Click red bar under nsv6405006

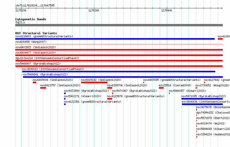click(34, 82)
